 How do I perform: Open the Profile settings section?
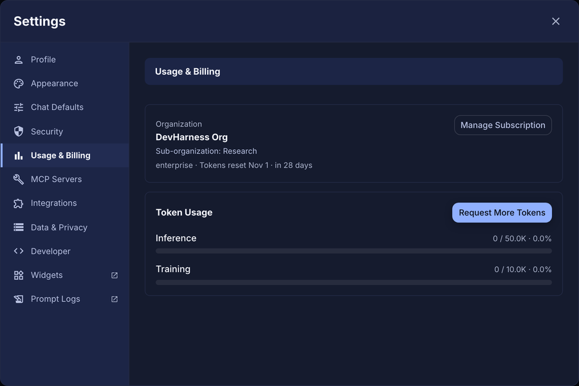[x=65, y=59]
